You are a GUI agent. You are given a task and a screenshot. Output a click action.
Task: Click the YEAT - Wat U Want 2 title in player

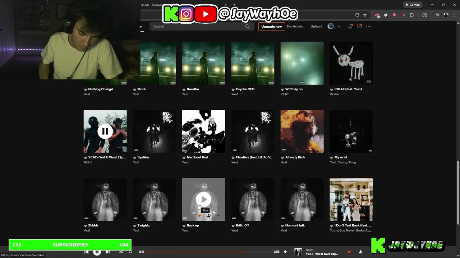tap(322, 254)
